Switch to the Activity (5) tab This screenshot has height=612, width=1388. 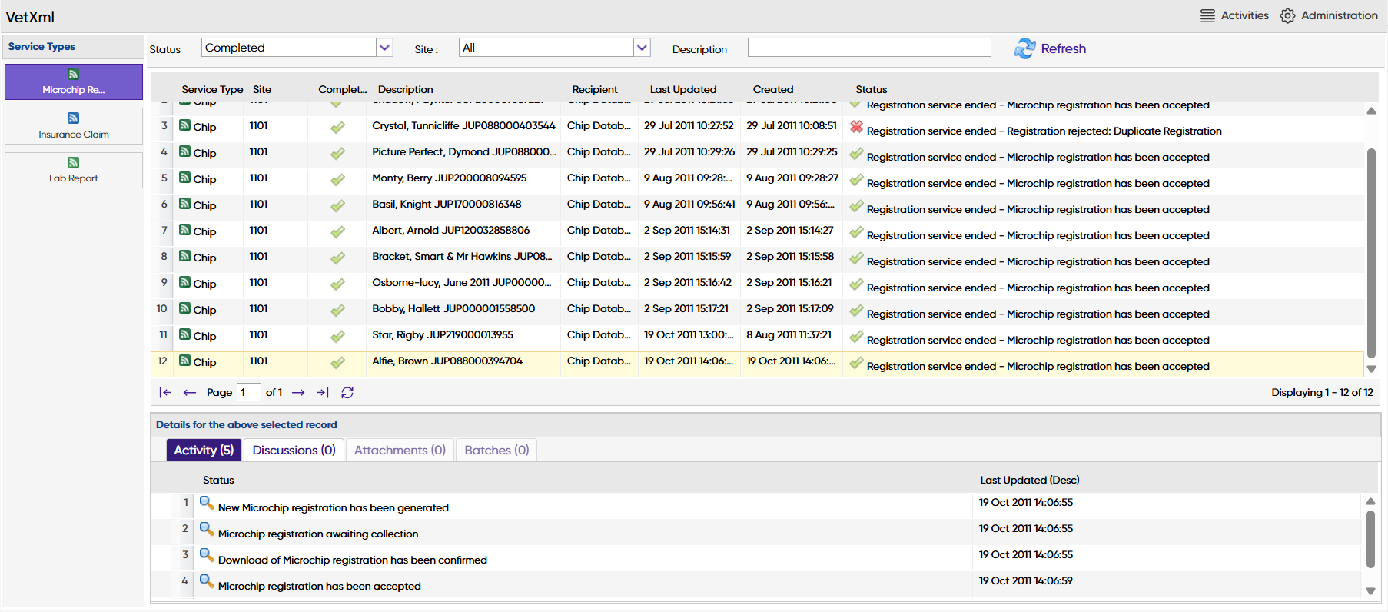(x=204, y=451)
